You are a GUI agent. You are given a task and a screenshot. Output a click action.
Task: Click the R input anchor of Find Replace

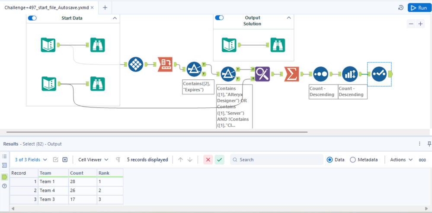pos(253,78)
